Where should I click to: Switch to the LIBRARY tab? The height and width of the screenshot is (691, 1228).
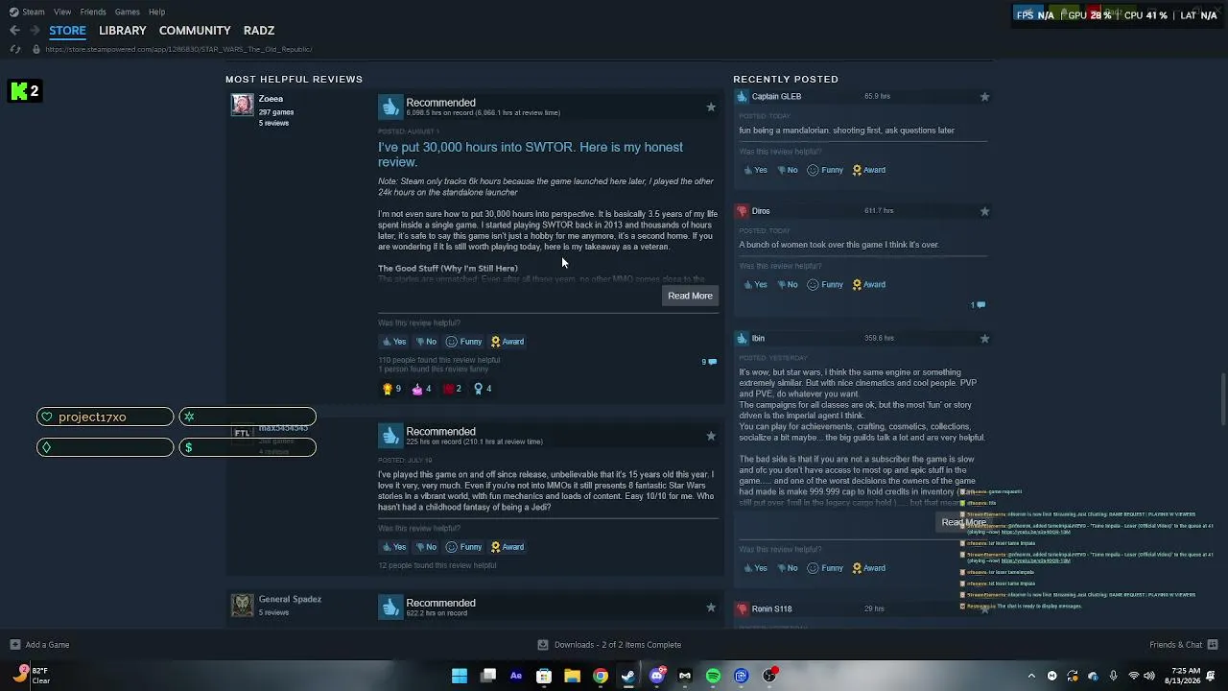point(123,31)
